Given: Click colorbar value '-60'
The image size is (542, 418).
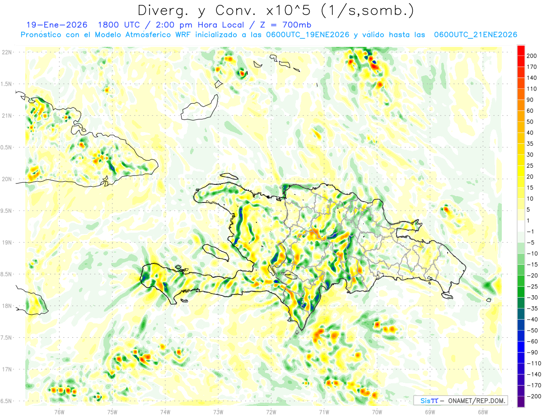Looking at the screenshot, I should [x=532, y=341].
